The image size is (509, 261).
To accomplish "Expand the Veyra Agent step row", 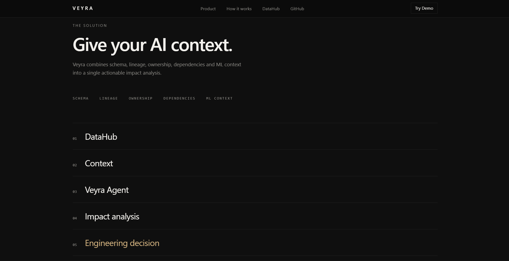I will pyautogui.click(x=255, y=190).
